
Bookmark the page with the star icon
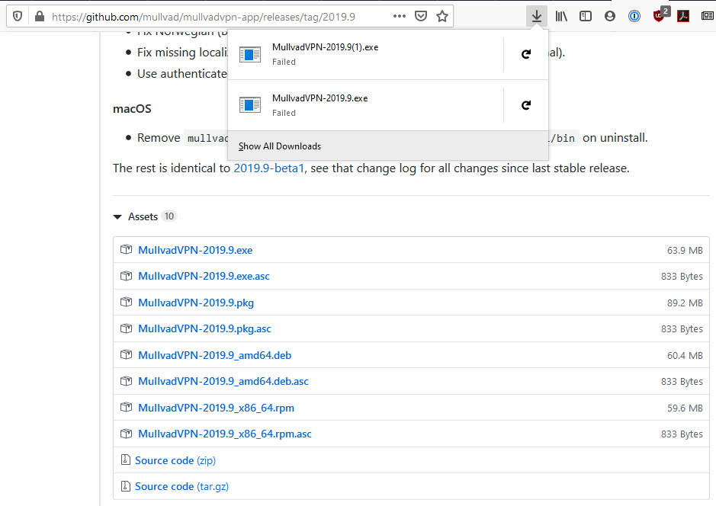point(442,15)
